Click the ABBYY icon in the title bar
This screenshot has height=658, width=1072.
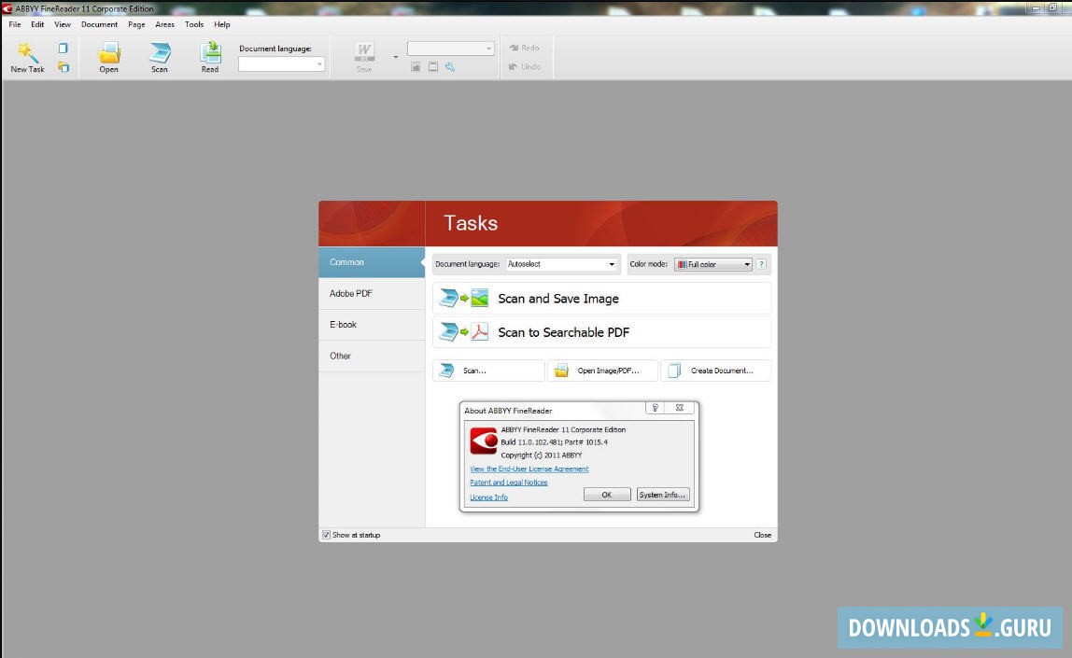click(7, 9)
